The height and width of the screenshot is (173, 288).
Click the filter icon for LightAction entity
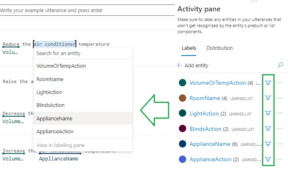(268, 113)
